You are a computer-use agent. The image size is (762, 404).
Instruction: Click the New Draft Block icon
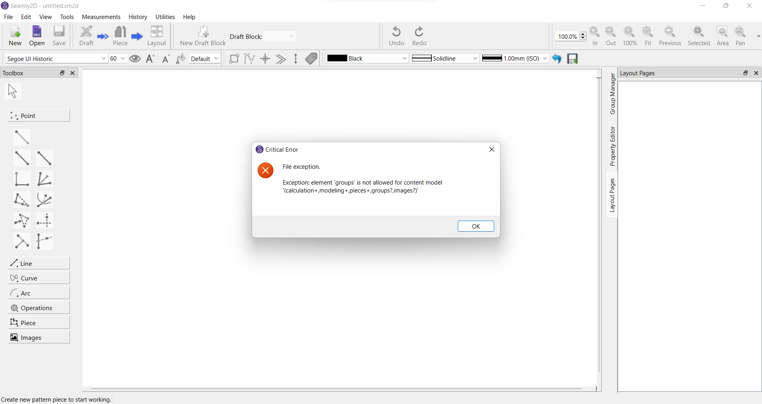click(203, 36)
